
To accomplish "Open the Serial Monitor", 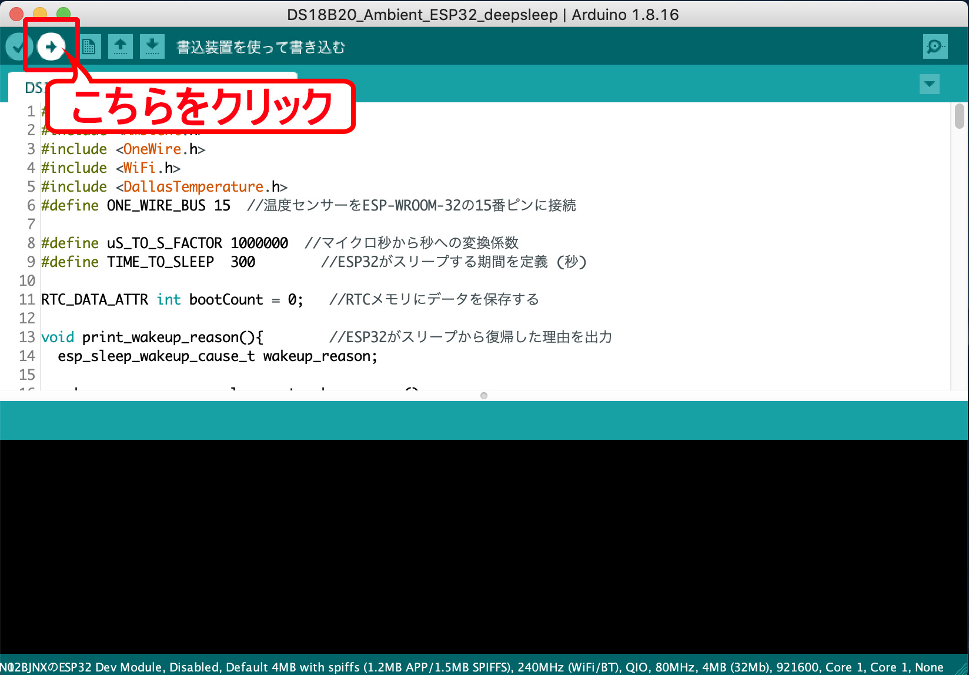I will click(935, 46).
